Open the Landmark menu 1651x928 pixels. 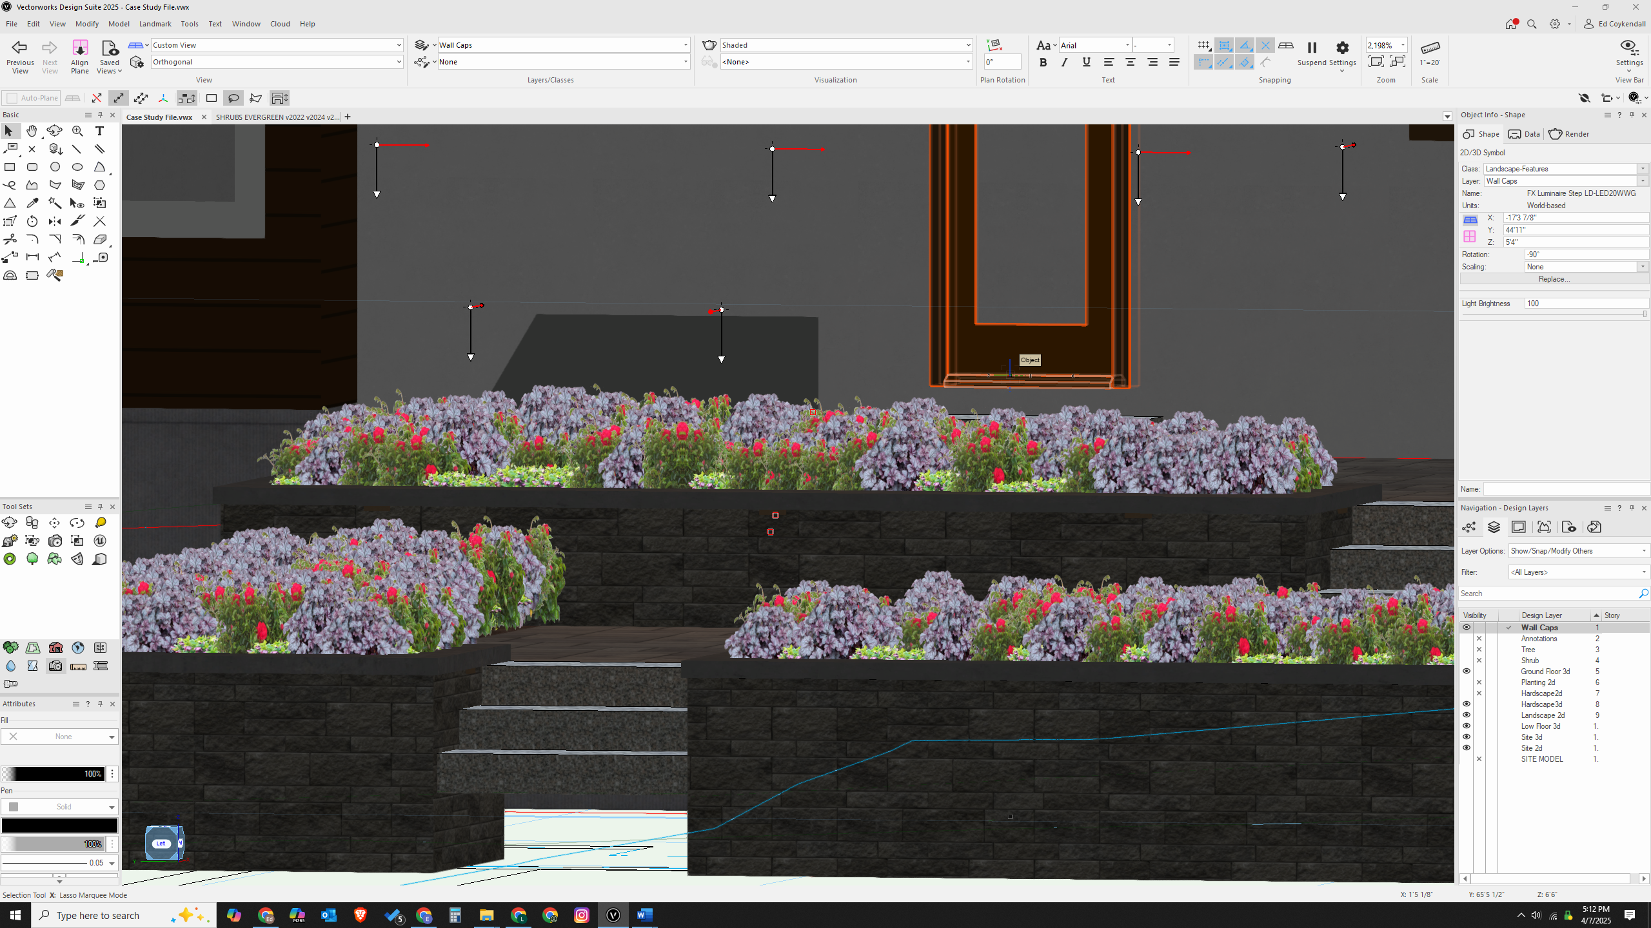155,24
